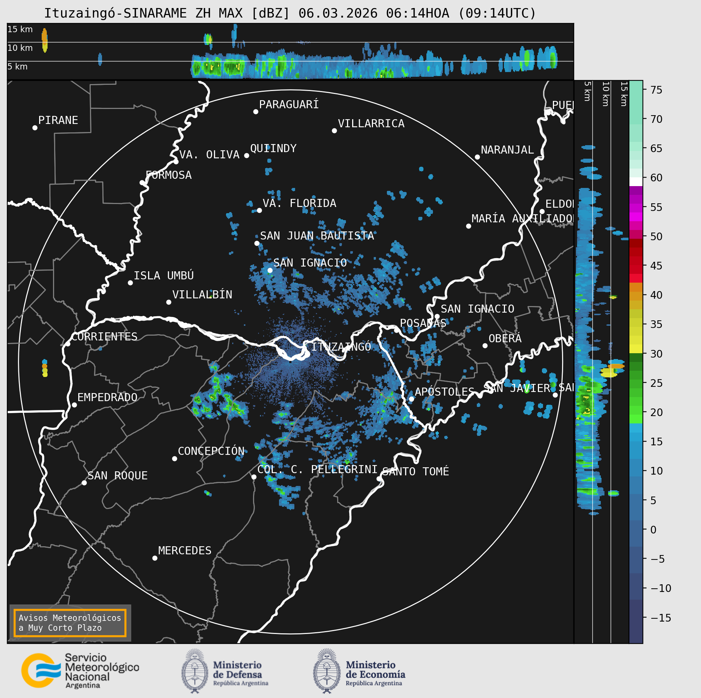
Task: Click the COL. C. PELLEGRINI label
Action: pyautogui.click(x=317, y=469)
